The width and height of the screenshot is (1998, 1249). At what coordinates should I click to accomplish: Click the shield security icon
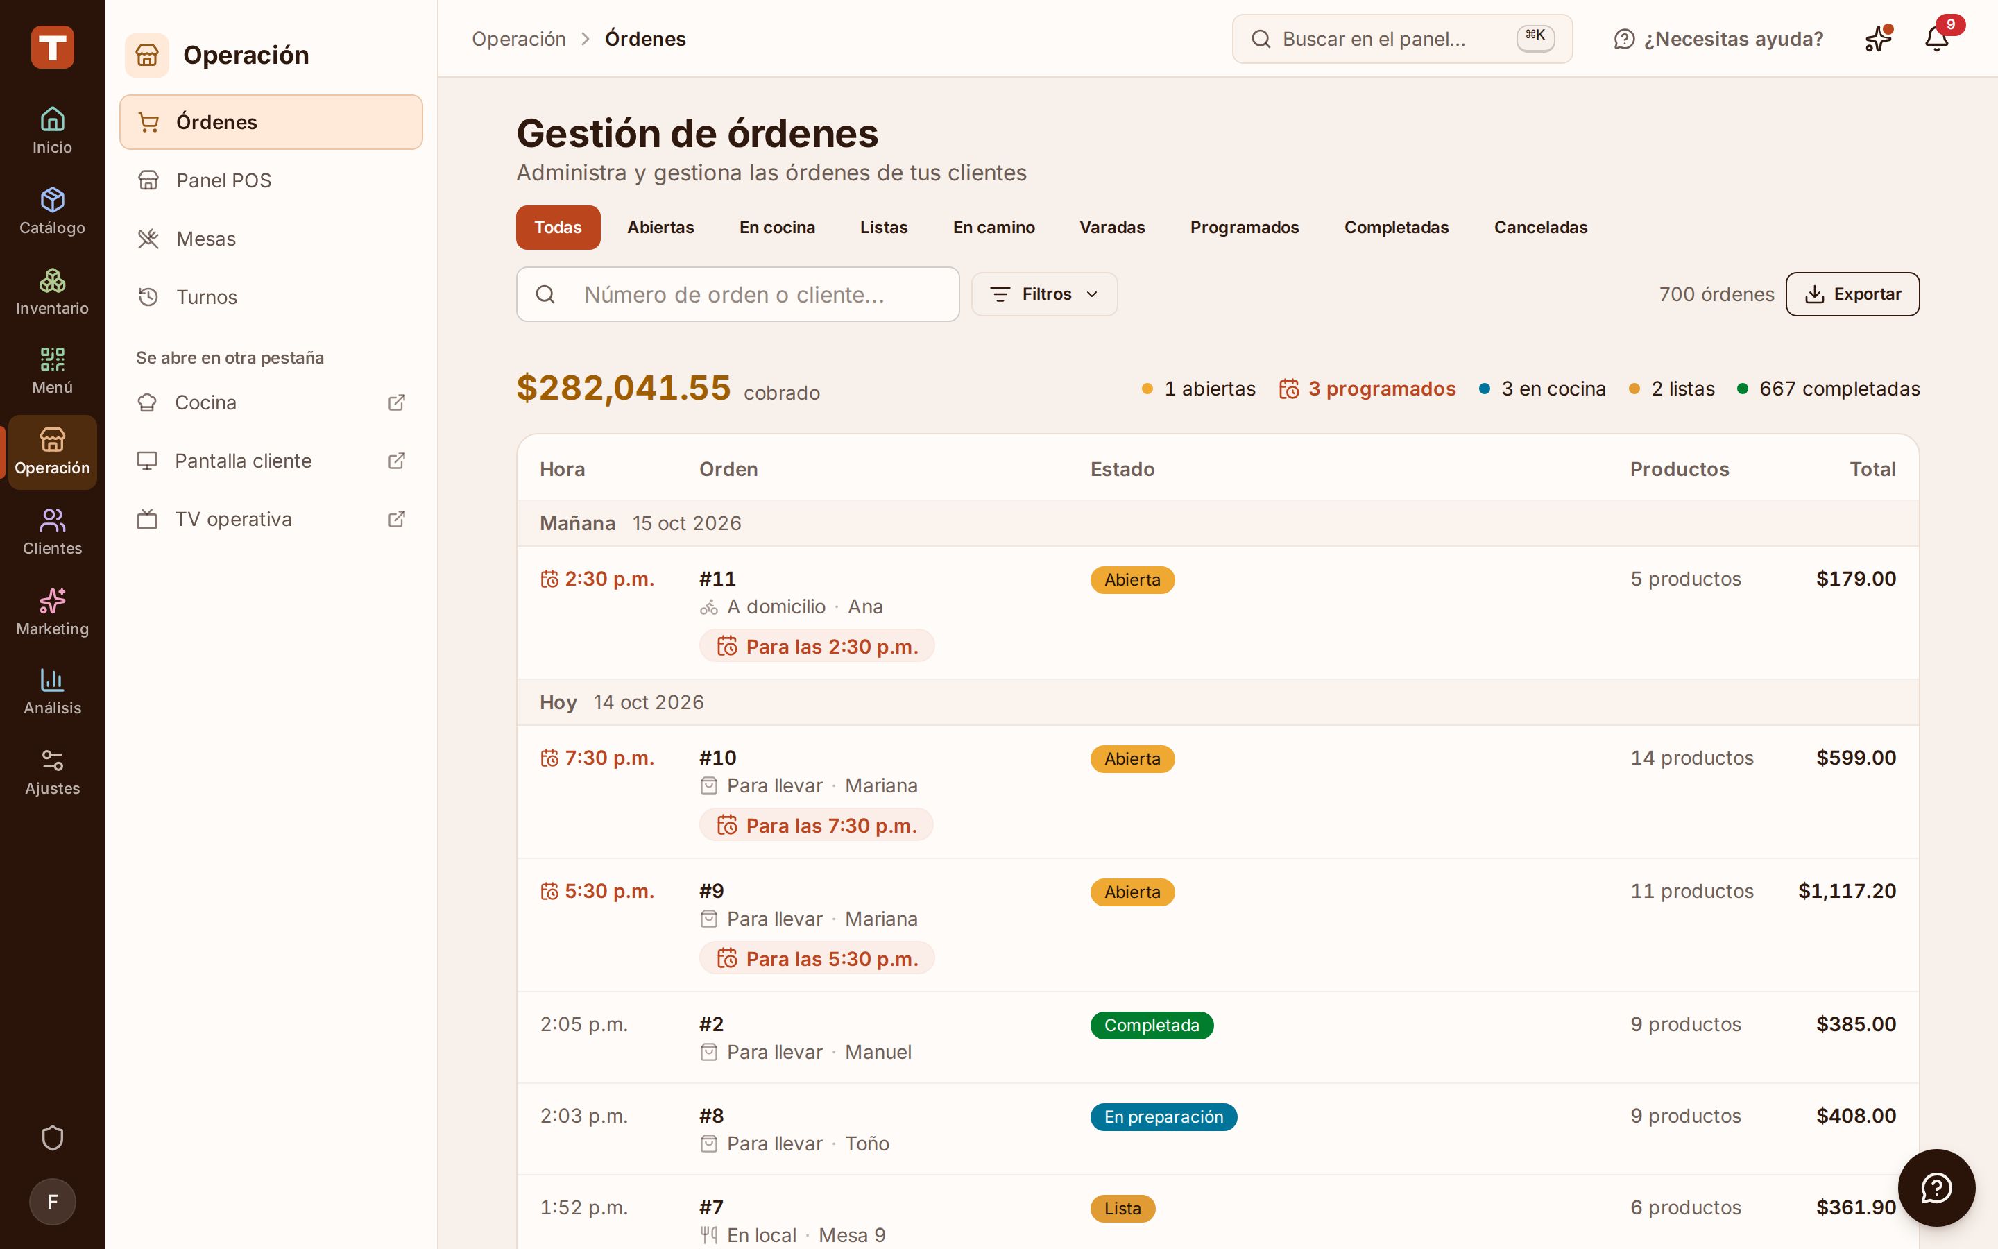pyautogui.click(x=52, y=1137)
